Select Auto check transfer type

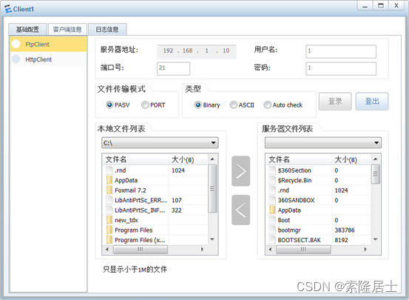(x=267, y=104)
